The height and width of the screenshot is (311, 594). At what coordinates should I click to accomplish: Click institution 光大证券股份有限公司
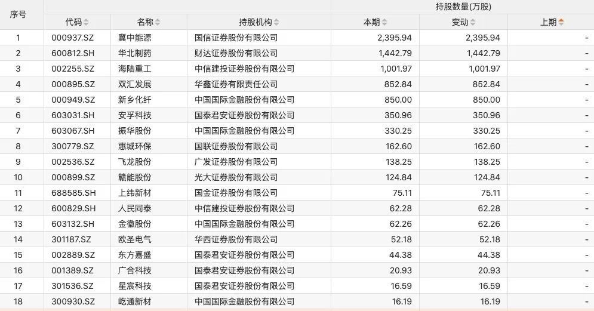click(236, 178)
